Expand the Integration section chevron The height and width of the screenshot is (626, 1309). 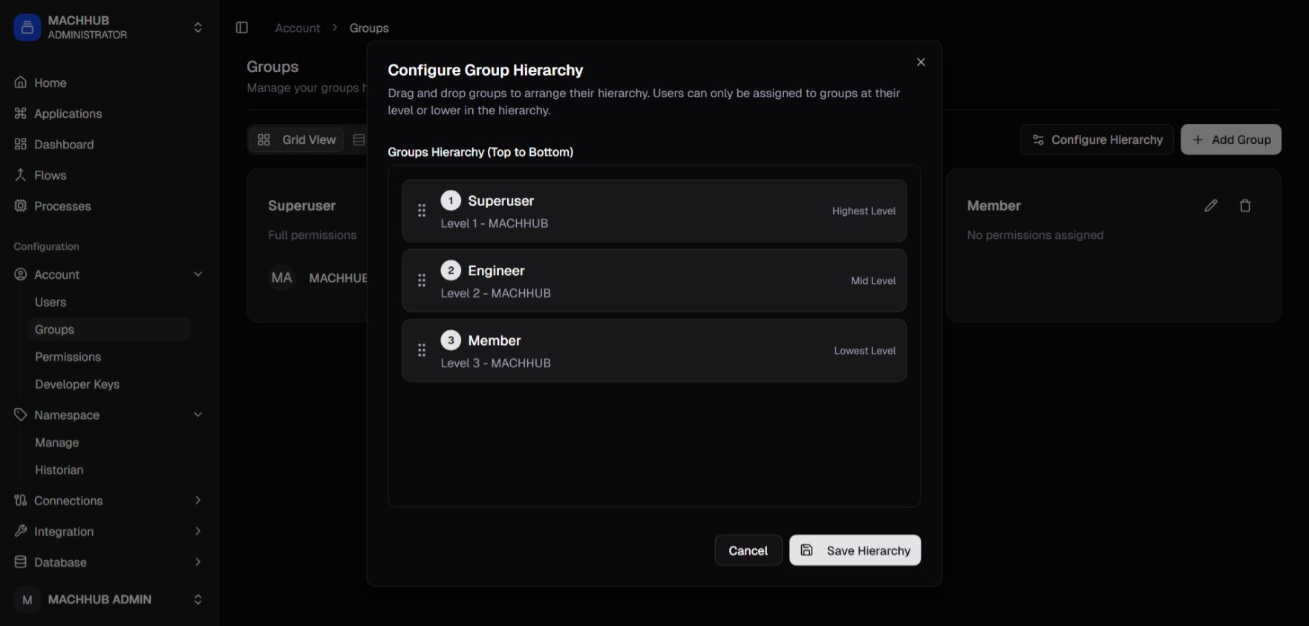pyautogui.click(x=198, y=531)
